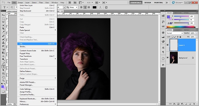Select the Eraser tool
This screenshot has height=106, width=199.
(3, 49)
